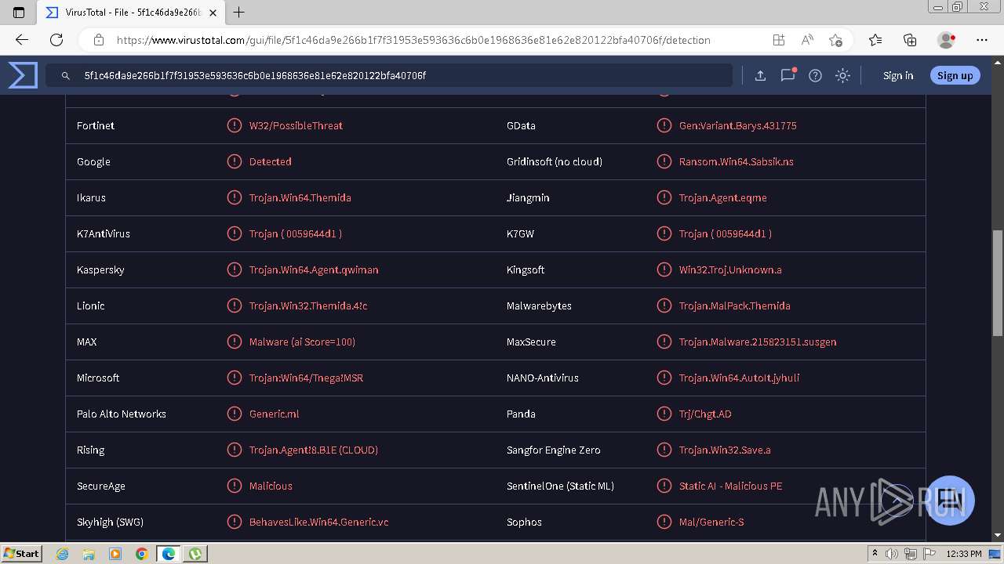View site information lock icon
The height and width of the screenshot is (564, 1004).
coord(99,40)
